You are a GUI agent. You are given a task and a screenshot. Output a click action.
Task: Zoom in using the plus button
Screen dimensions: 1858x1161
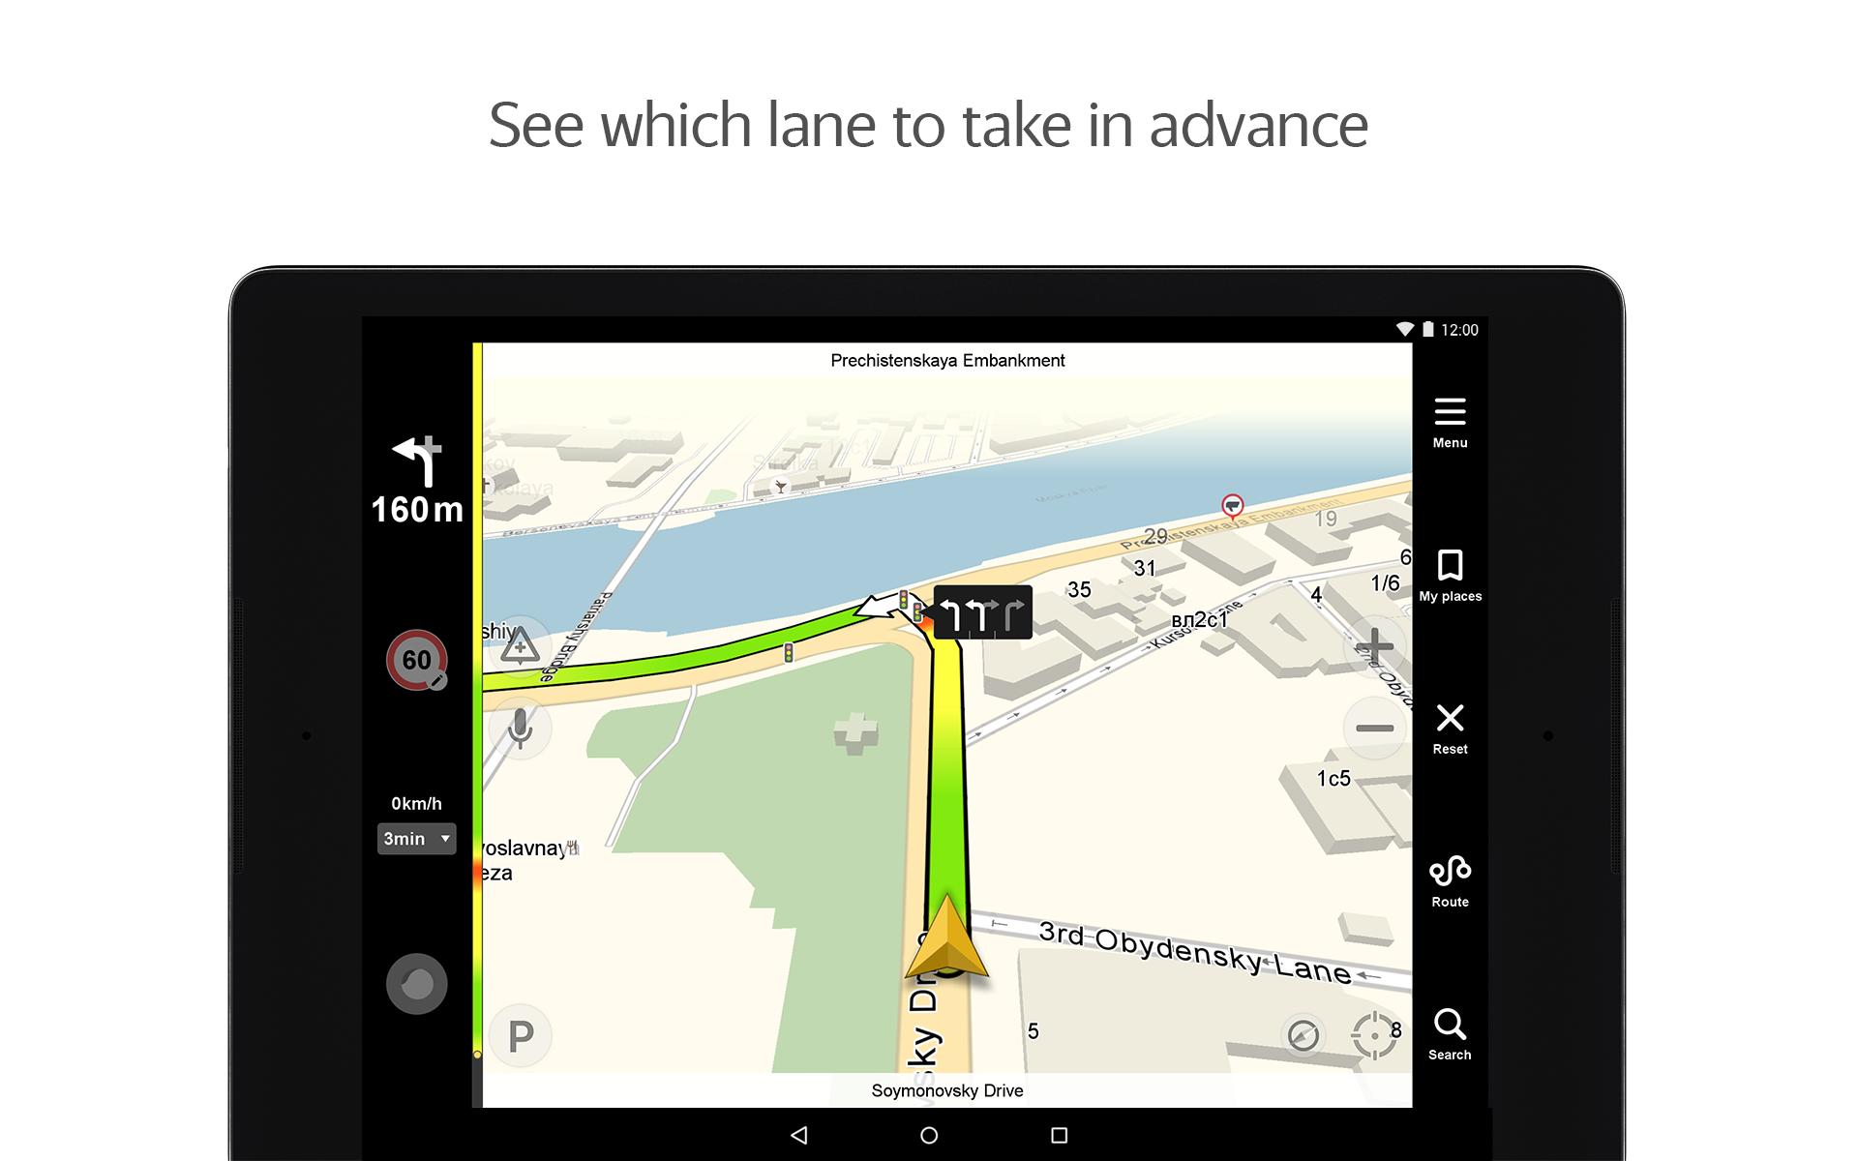[1369, 642]
